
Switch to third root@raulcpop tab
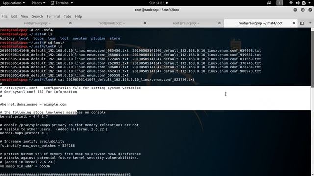[186, 23]
